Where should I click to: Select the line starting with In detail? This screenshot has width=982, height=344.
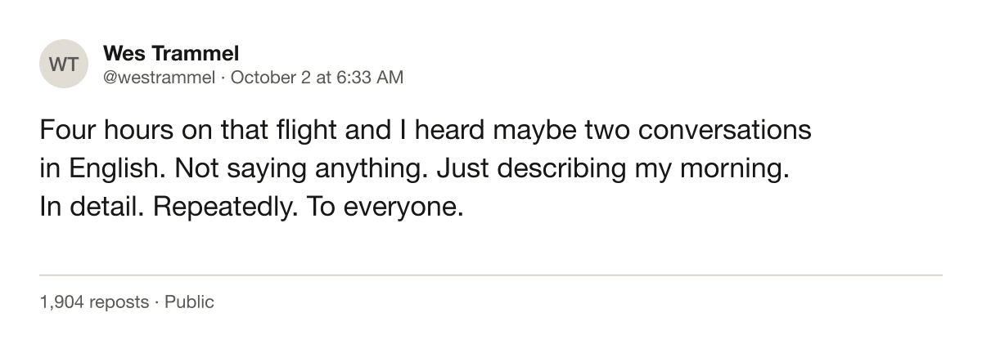click(x=252, y=207)
